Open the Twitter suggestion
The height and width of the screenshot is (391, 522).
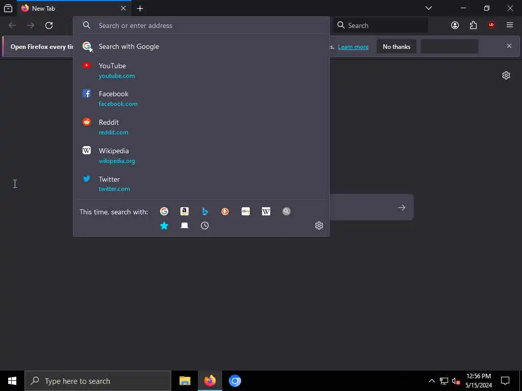(x=201, y=184)
